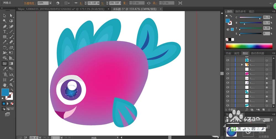Open the 网格 status bar popup arrow
This screenshot has height=139, width=276.
118,137
